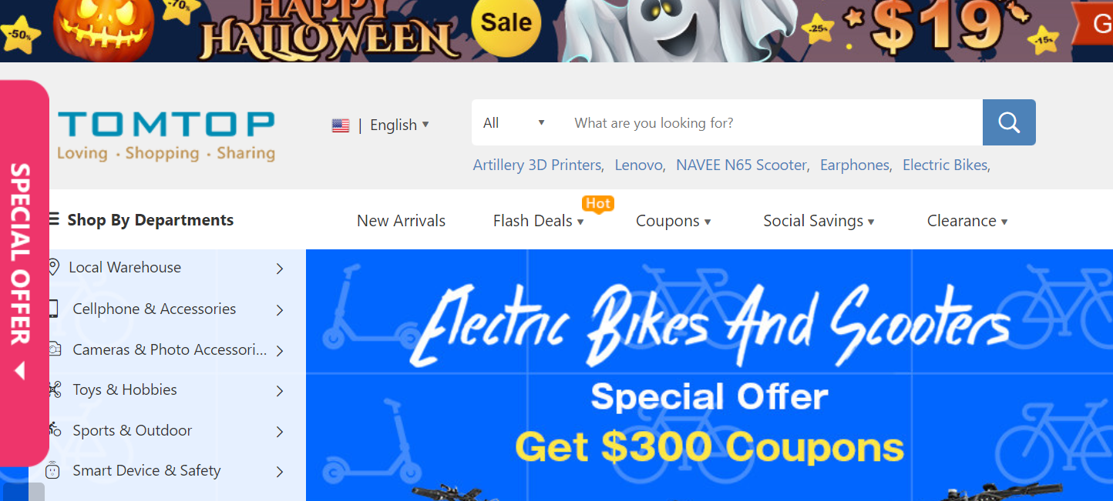Image resolution: width=1113 pixels, height=501 pixels.
Task: Click the Cellphone & Accessories phone icon
Action: [x=53, y=309]
